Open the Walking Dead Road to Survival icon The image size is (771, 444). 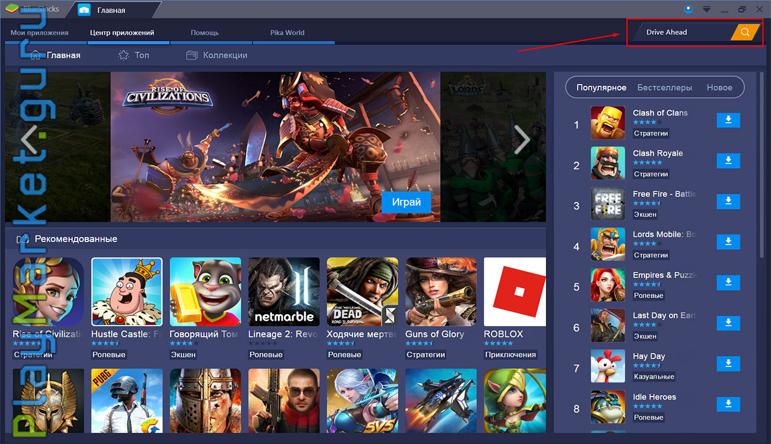click(362, 292)
